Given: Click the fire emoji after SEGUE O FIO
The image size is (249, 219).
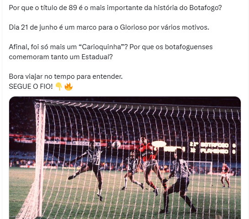Looking at the screenshot, I should tap(69, 87).
